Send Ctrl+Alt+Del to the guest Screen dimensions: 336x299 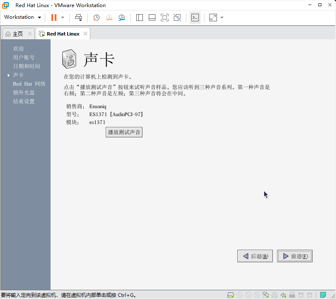tap(78, 18)
